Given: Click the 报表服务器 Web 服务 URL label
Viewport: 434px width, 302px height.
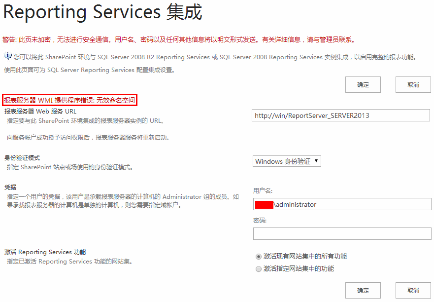Looking at the screenshot, I should coord(40,112).
